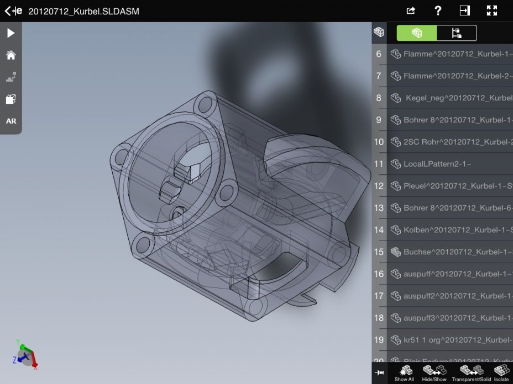Image resolution: width=513 pixels, height=384 pixels.
Task: Select the Pleuel component in row 12
Action: point(449,186)
